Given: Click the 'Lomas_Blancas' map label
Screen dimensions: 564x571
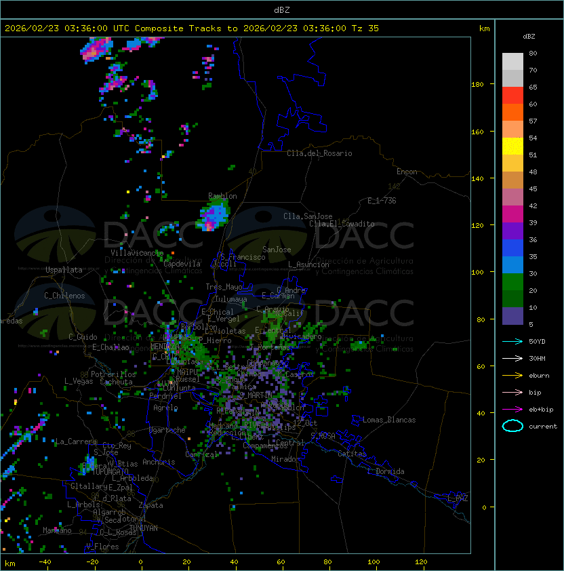Looking at the screenshot, I should pyautogui.click(x=389, y=420).
